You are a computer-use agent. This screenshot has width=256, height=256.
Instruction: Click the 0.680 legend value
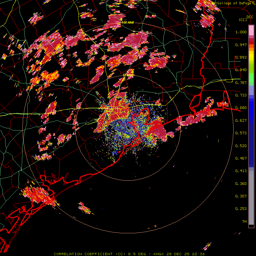(x=241, y=108)
